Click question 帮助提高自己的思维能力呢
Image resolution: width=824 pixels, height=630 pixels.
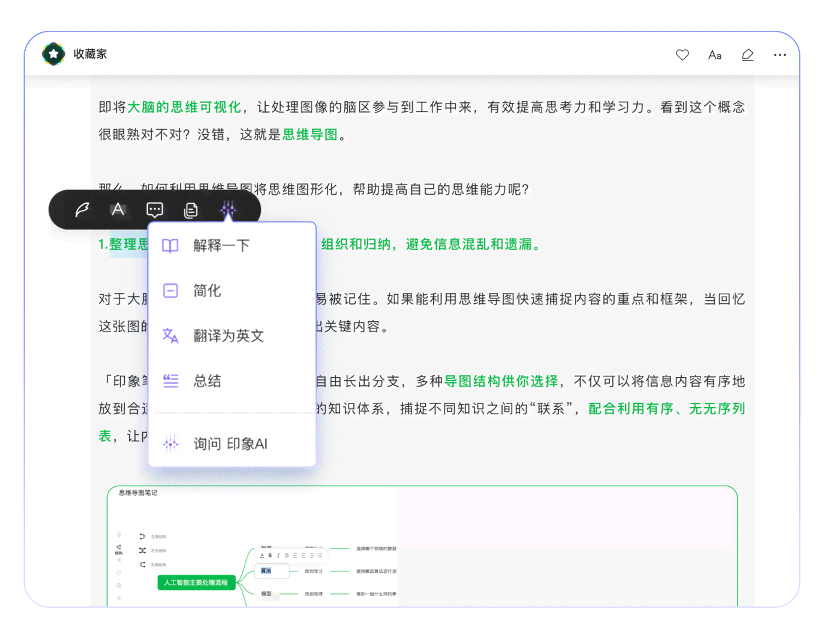click(x=440, y=190)
